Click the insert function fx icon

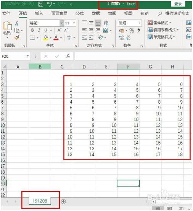(68, 56)
